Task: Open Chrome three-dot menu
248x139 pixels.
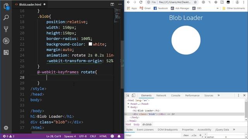Action: 244,2
